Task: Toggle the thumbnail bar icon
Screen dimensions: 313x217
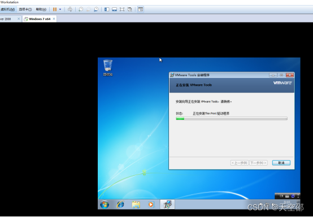Action: pyautogui.click(x=114, y=10)
